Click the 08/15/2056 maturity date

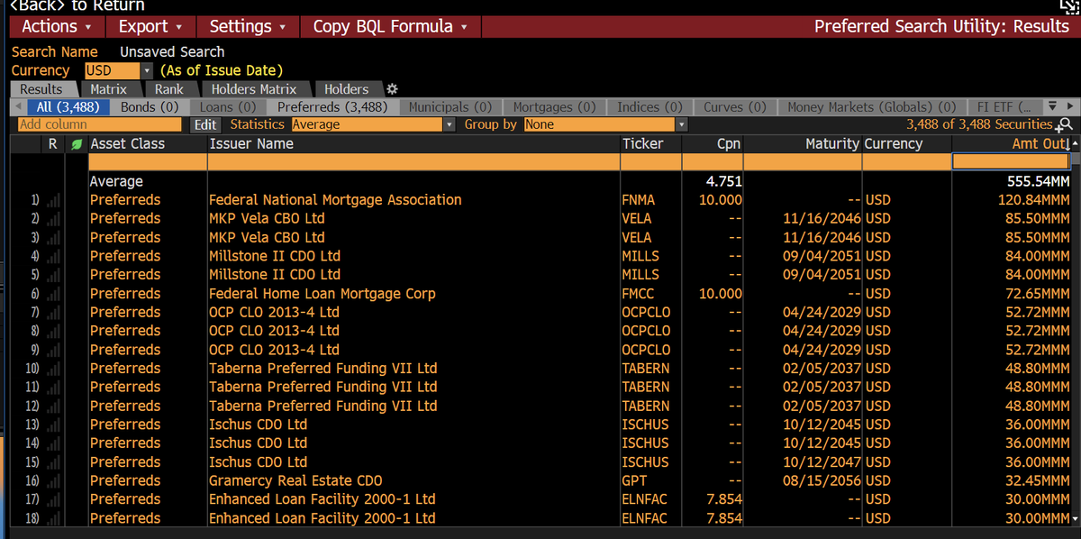click(x=822, y=481)
